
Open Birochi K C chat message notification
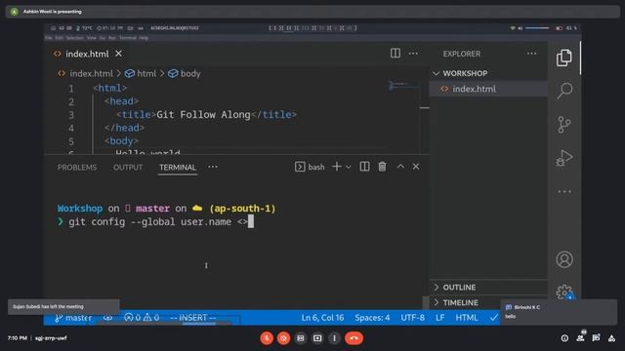(x=559, y=312)
